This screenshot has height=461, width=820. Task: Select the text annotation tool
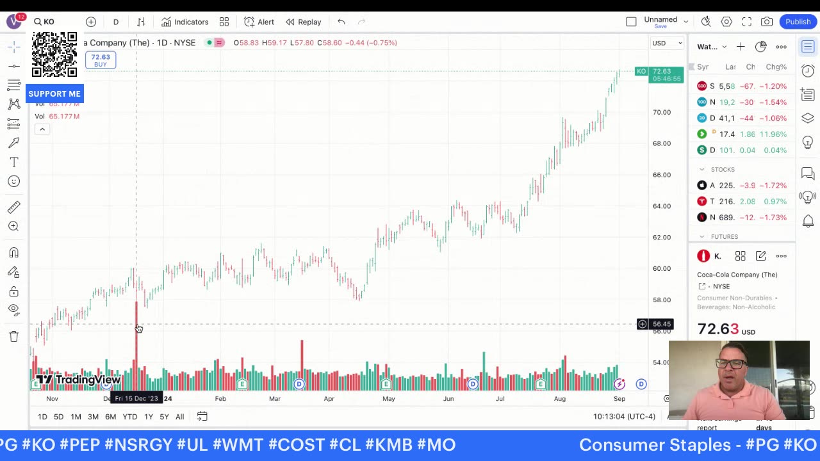pyautogui.click(x=13, y=162)
